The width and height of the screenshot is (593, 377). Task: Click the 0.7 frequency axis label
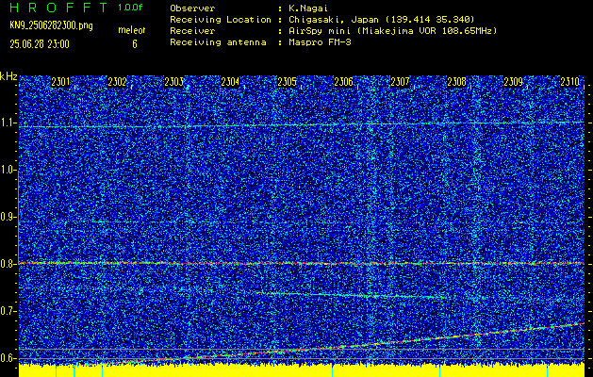[x=8, y=311]
